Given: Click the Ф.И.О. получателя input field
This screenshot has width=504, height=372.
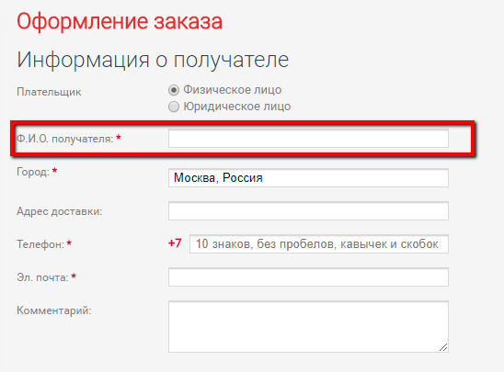Looking at the screenshot, I should 308,139.
